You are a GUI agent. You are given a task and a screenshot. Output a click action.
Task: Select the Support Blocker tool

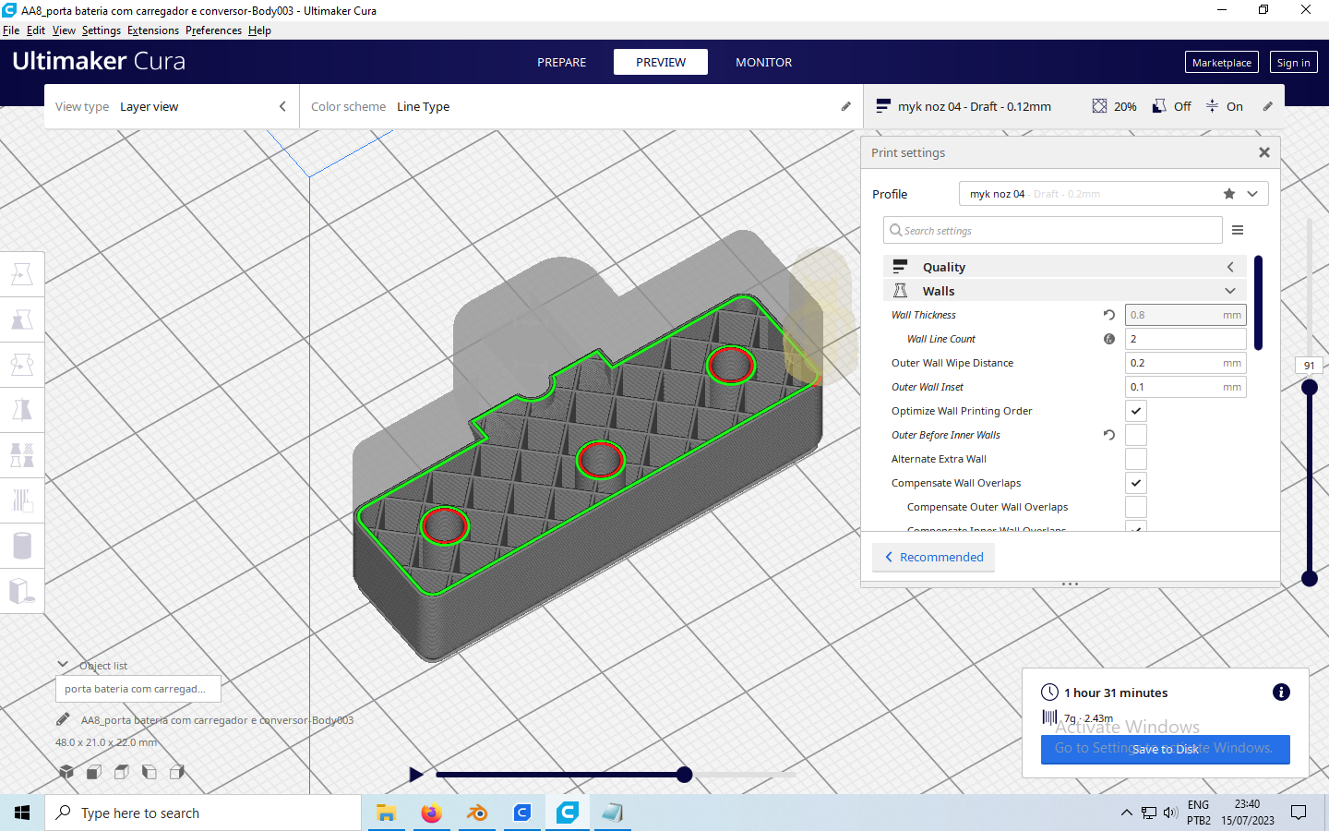tap(22, 500)
